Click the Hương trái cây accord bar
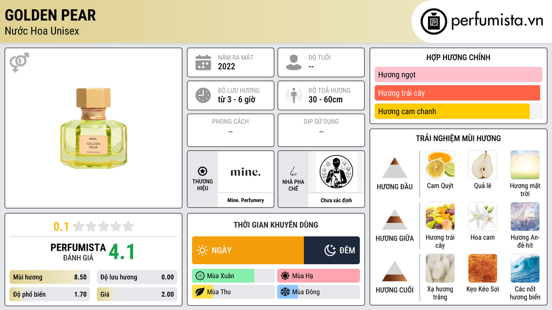This screenshot has width=552, height=310. pos(458,93)
